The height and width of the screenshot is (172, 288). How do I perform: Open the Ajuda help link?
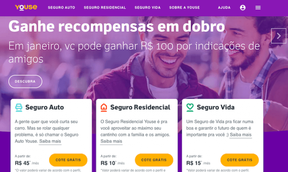tap(224, 7)
